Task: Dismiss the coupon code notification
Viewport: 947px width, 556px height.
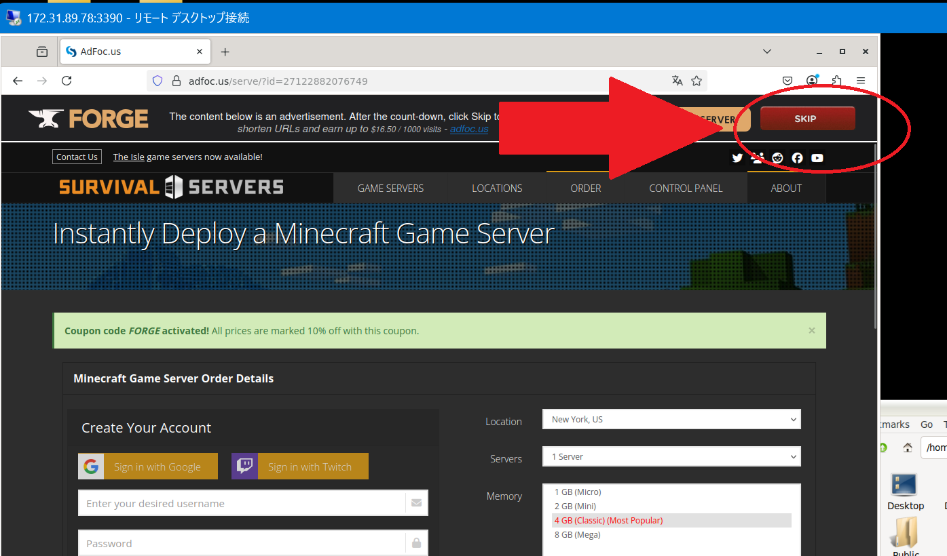Action: (812, 331)
